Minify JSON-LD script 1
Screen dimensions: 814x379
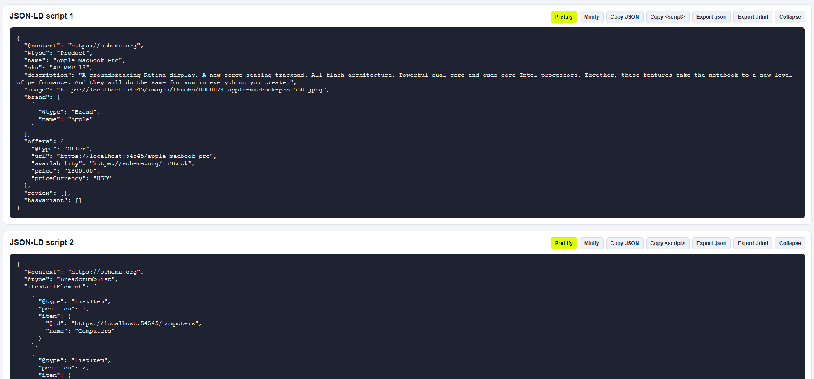point(592,17)
